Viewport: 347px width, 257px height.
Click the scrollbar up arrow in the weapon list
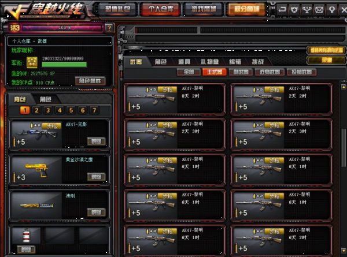click(344, 87)
